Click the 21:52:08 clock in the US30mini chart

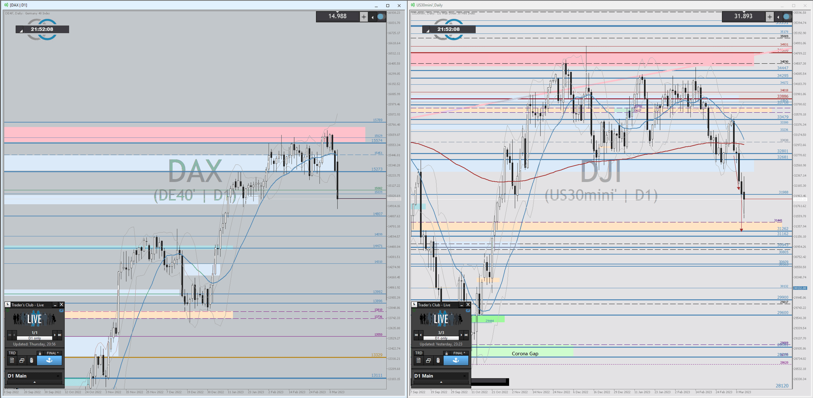[449, 29]
